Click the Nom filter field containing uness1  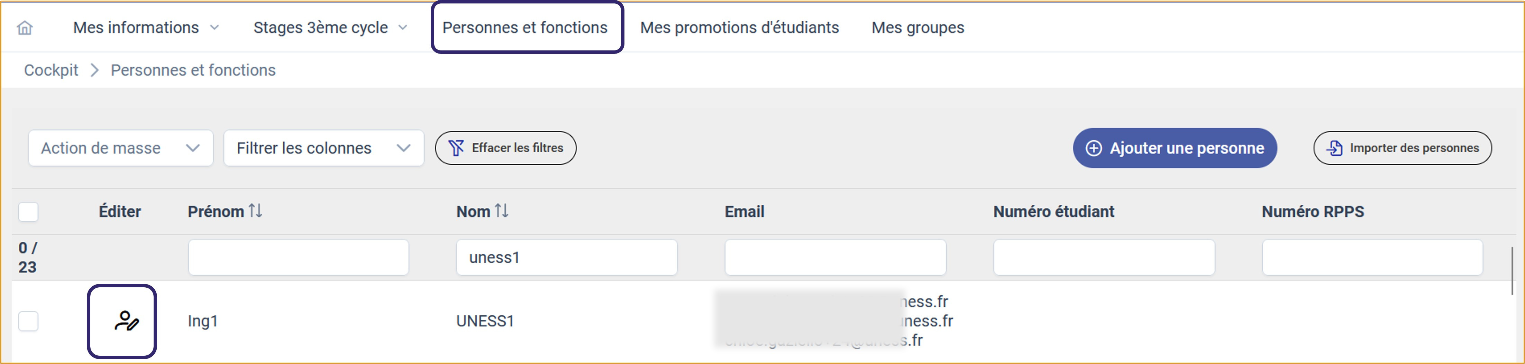566,258
